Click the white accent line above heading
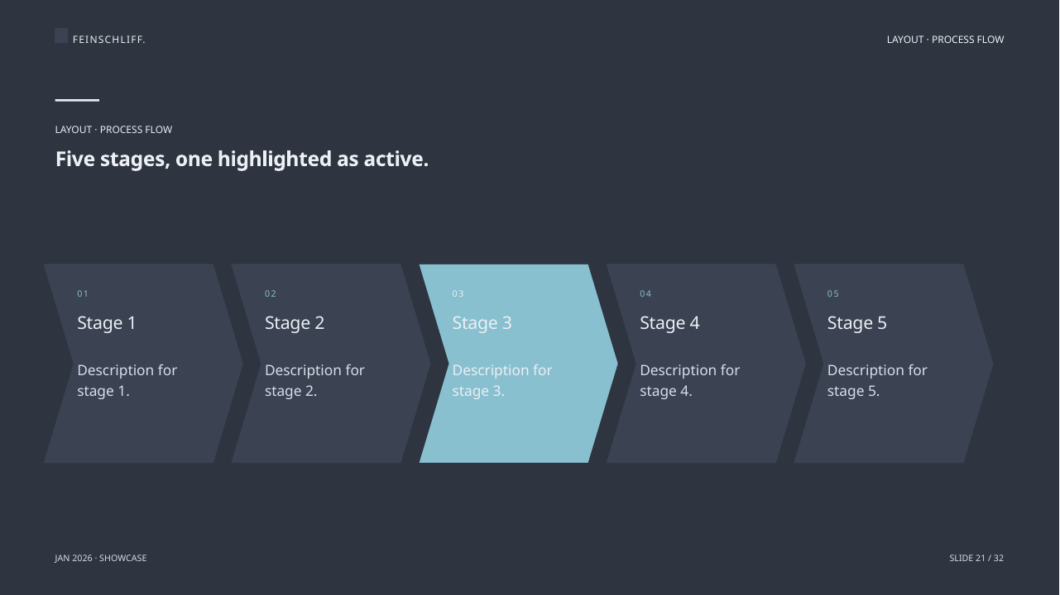1060x595 pixels. 77,100
